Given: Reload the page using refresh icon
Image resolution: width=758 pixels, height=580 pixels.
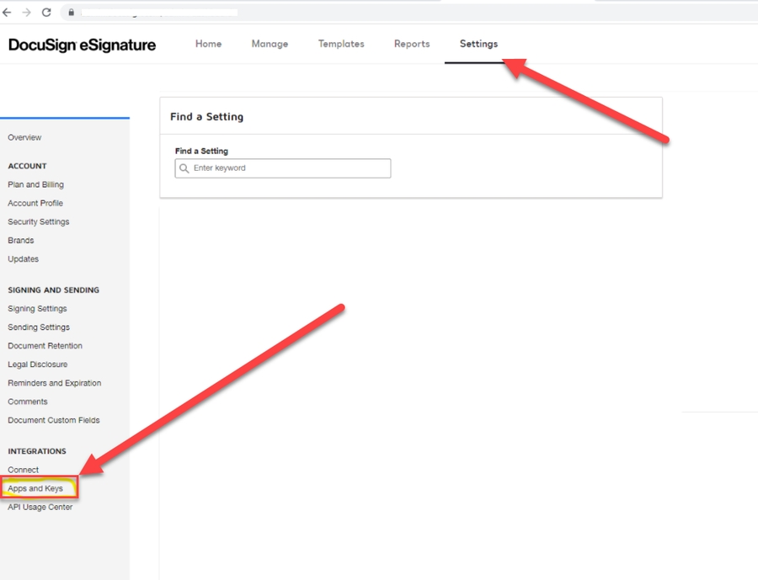Looking at the screenshot, I should [x=46, y=13].
